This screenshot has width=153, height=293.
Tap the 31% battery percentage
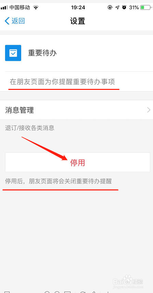point(134,8)
